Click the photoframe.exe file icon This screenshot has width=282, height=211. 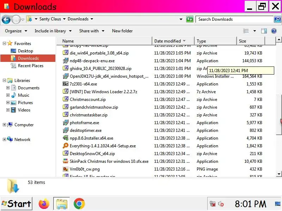tap(66, 122)
